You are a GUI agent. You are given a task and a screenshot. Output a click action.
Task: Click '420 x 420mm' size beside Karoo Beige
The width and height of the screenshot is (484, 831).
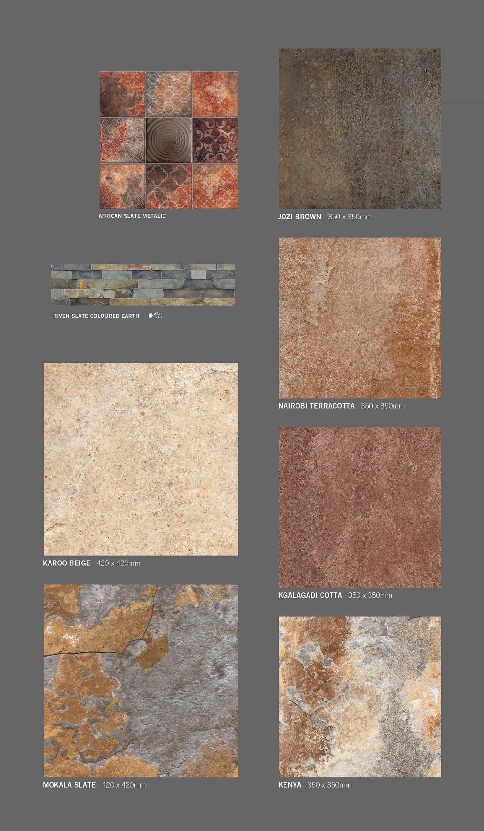pos(118,564)
